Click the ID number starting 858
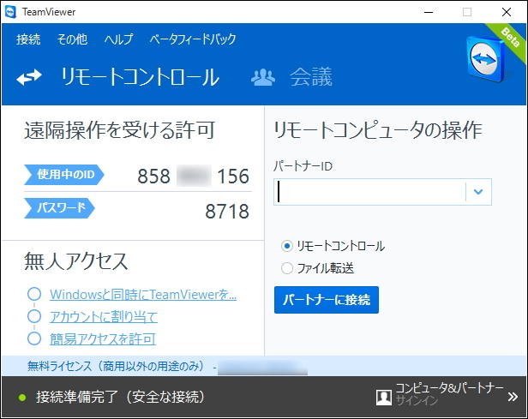528x419 pixels. click(194, 176)
